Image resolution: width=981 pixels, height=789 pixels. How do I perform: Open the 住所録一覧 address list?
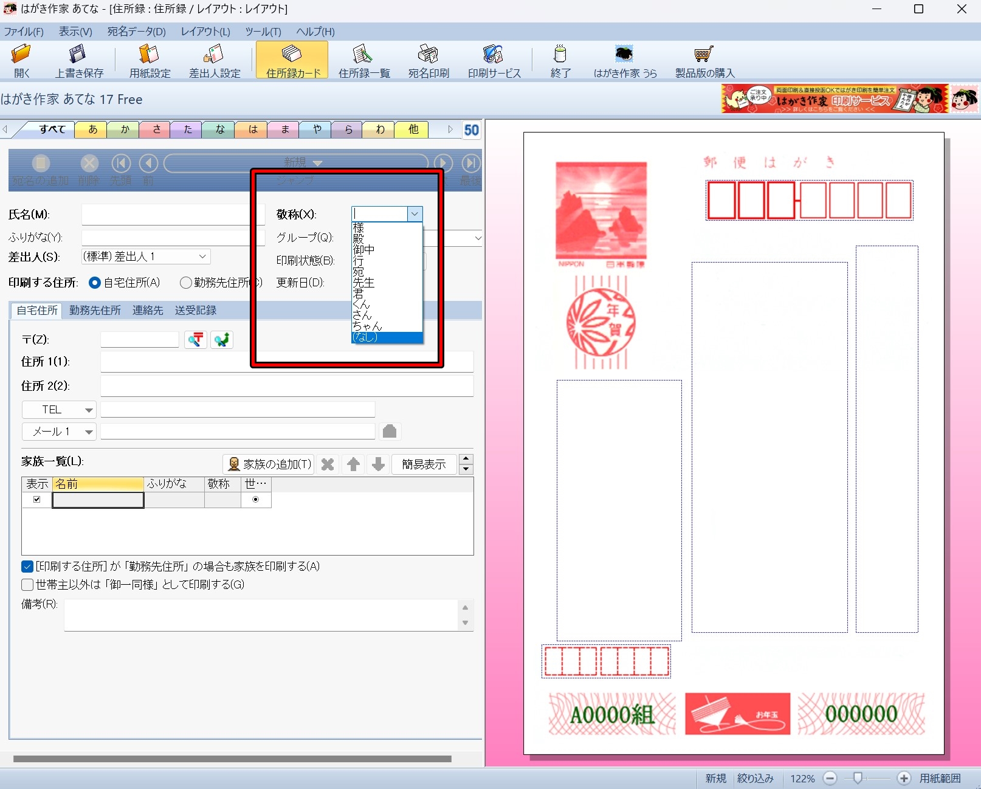363,60
